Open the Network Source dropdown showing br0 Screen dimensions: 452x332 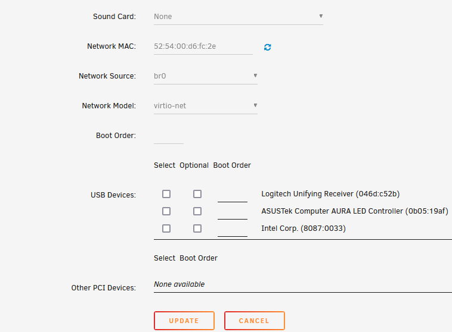(x=206, y=76)
